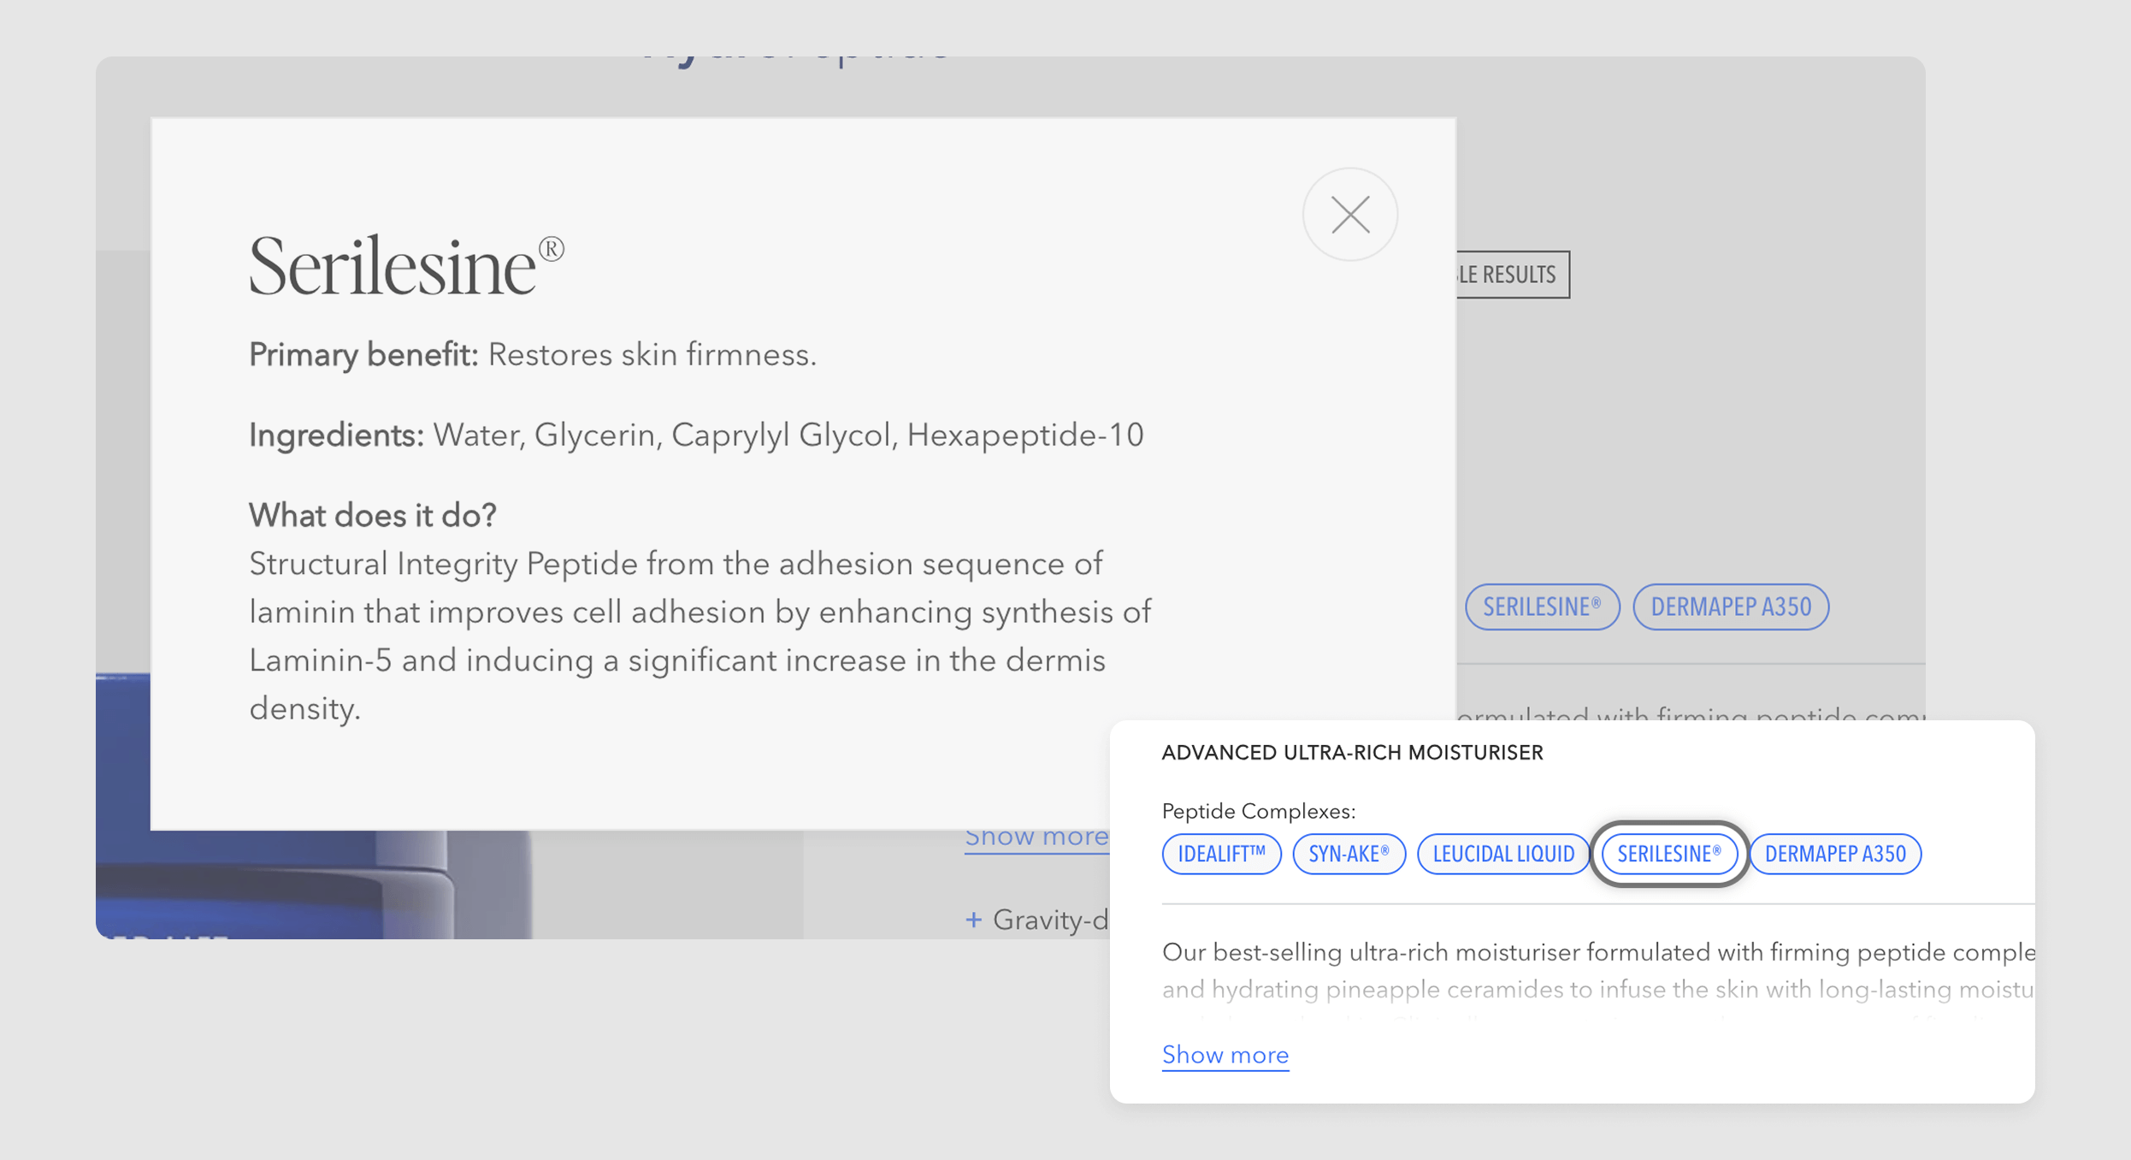
Task: Click the plus icon beside Gravity-d
Action: pyautogui.click(x=973, y=920)
